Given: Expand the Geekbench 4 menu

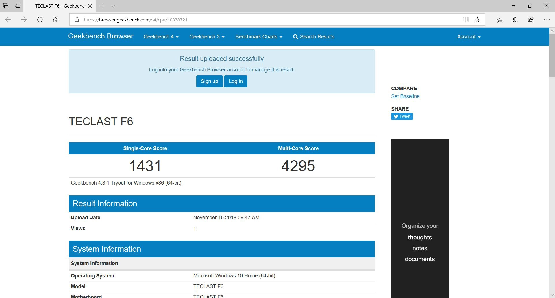Looking at the screenshot, I should 161,37.
